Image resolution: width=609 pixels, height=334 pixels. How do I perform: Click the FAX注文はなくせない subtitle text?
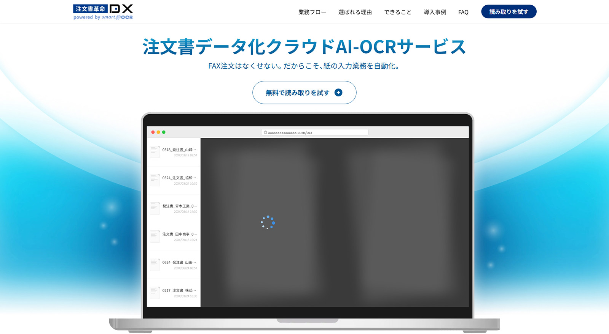click(x=304, y=66)
